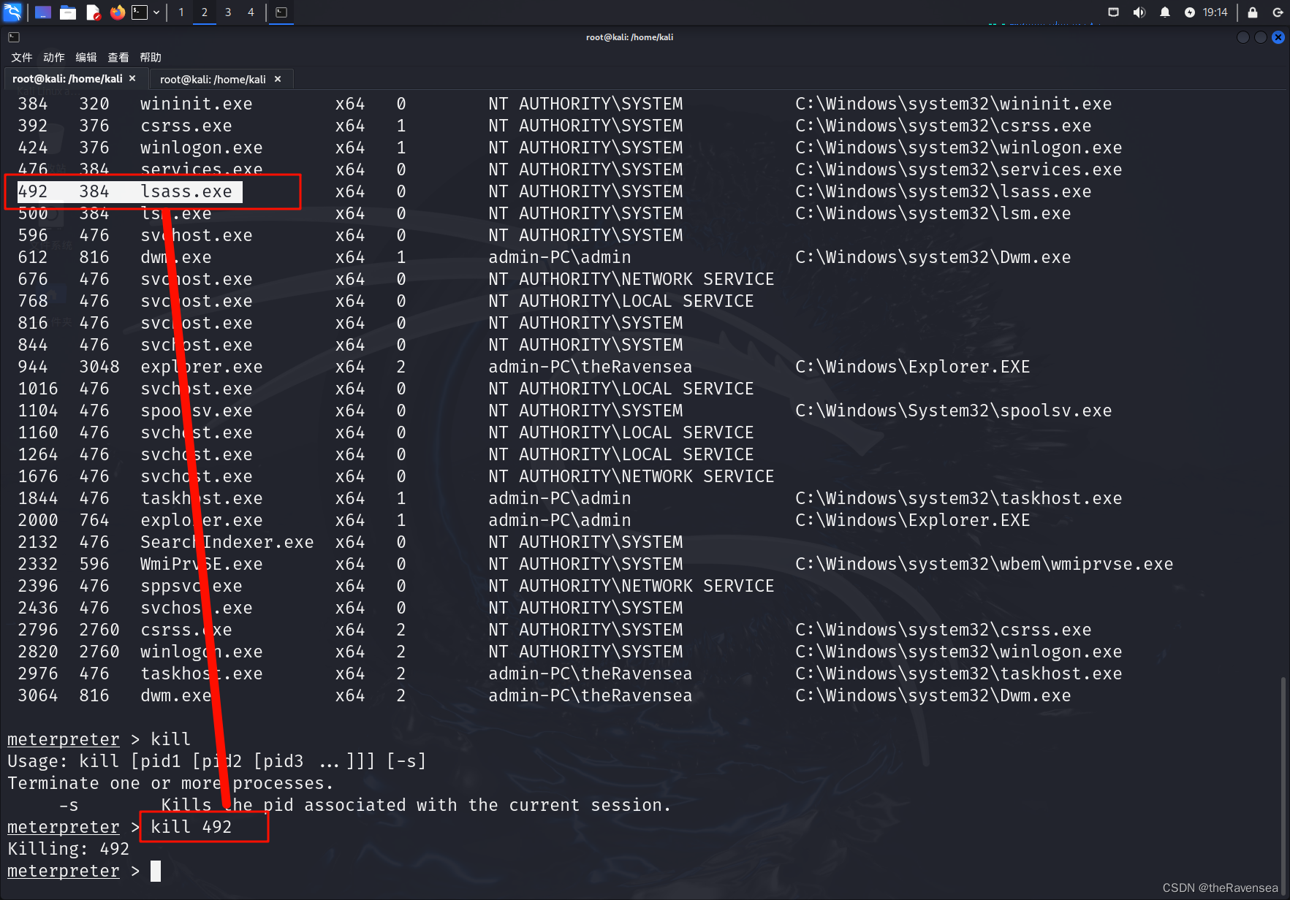Click the lsass.exe process name

(186, 191)
